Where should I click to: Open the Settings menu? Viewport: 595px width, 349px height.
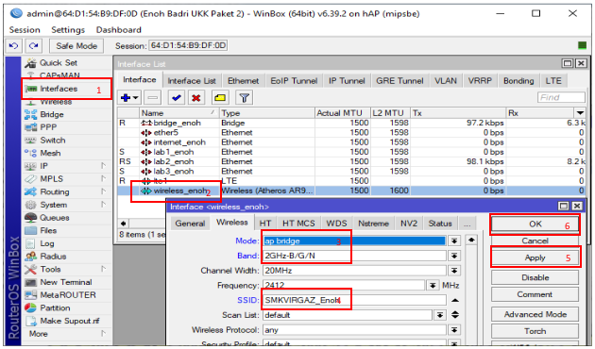click(x=68, y=29)
